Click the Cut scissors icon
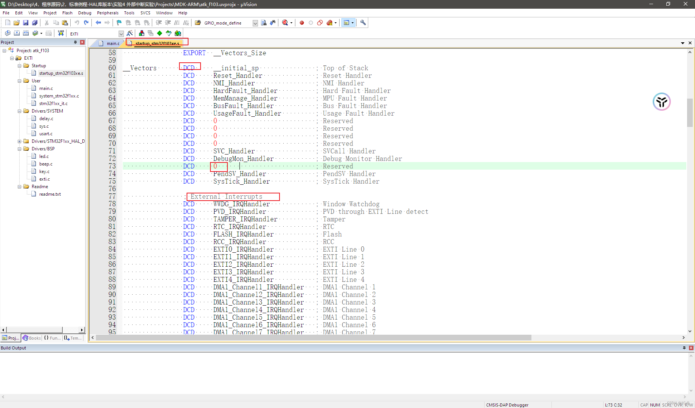 click(47, 23)
